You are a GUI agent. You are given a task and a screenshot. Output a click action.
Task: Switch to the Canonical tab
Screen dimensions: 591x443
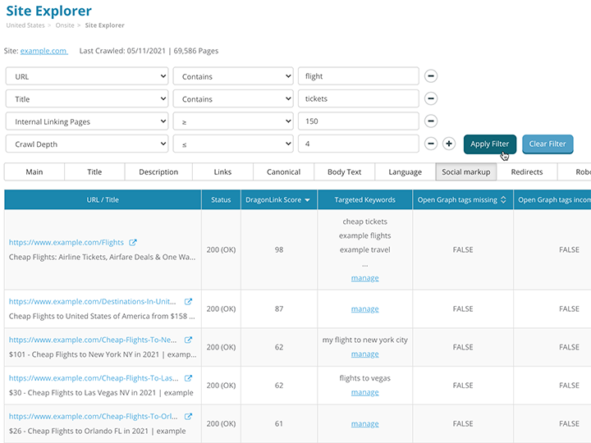[x=283, y=172]
